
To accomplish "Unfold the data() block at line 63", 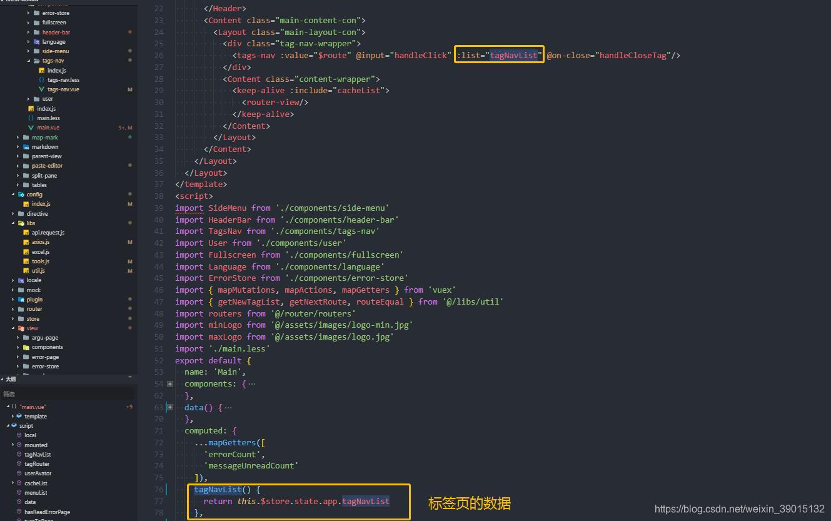I will [x=170, y=407].
